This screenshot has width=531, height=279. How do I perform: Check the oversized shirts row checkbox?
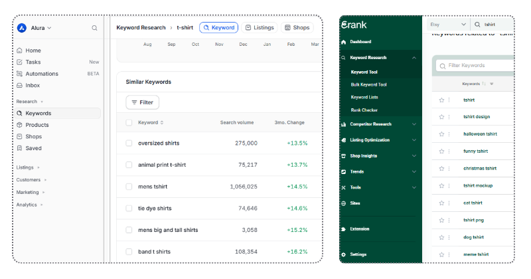coord(129,143)
